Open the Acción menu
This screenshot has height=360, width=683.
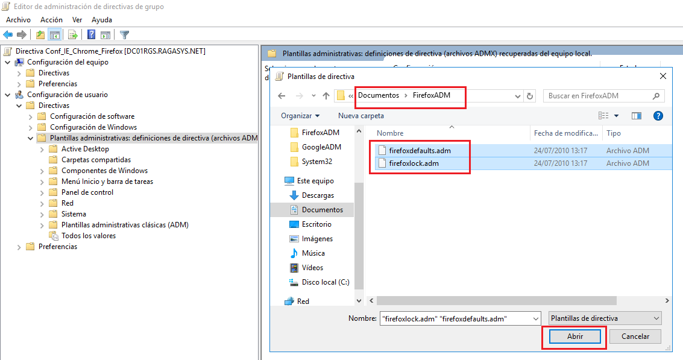(51, 19)
